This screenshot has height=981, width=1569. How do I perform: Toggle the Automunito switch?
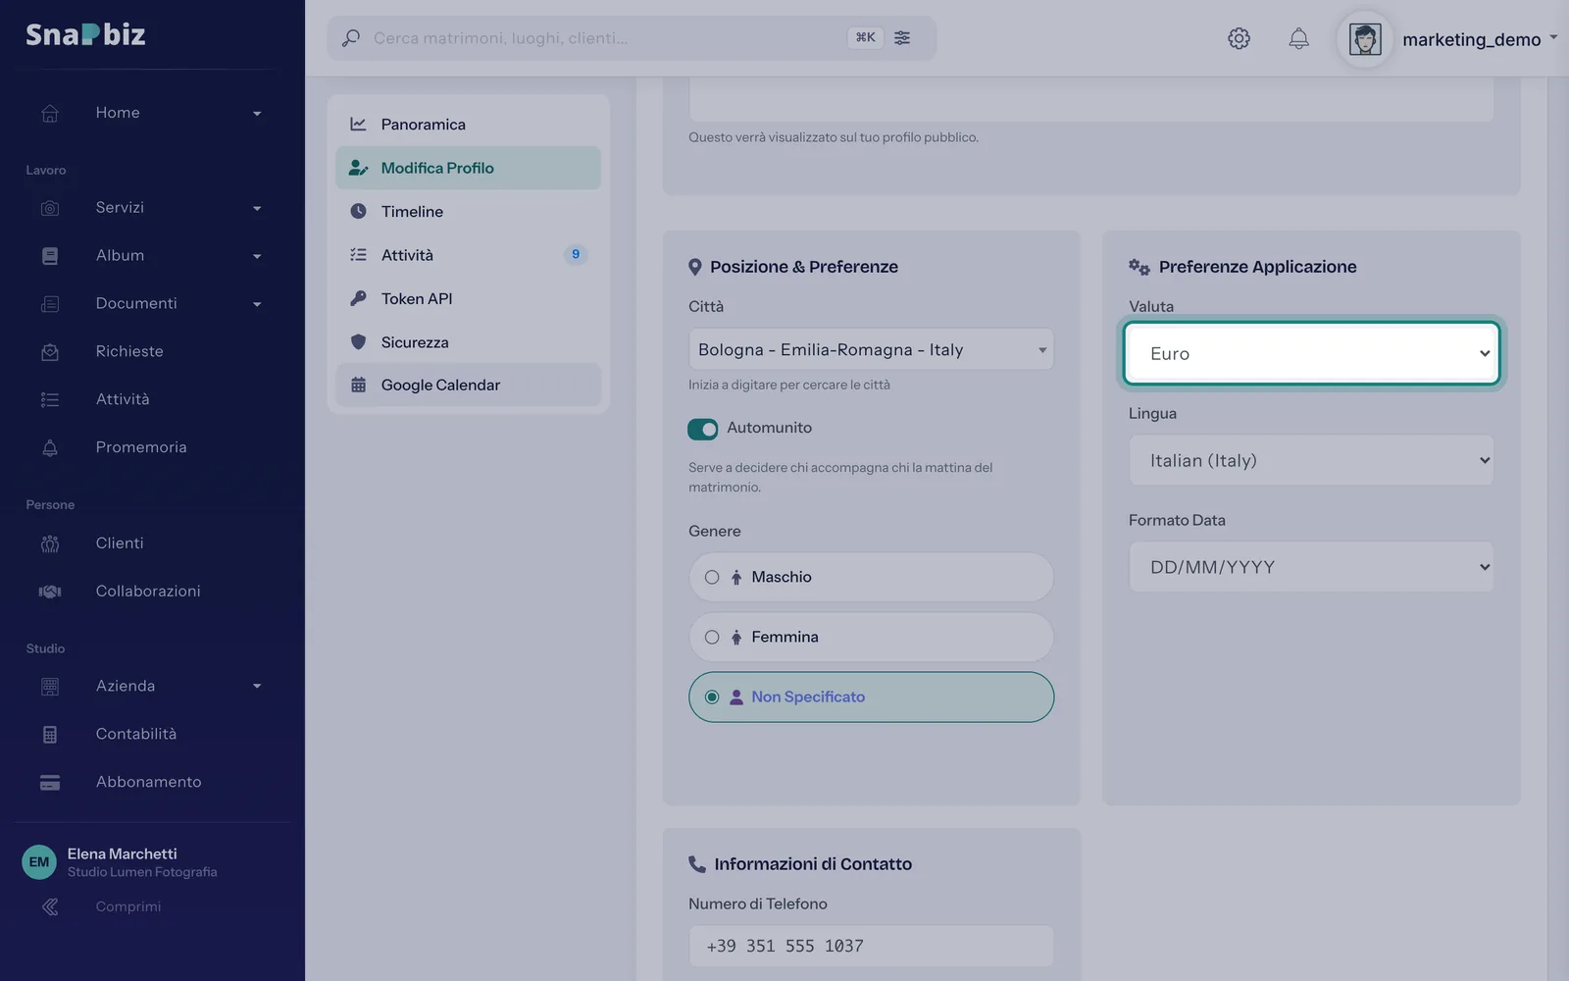703,429
